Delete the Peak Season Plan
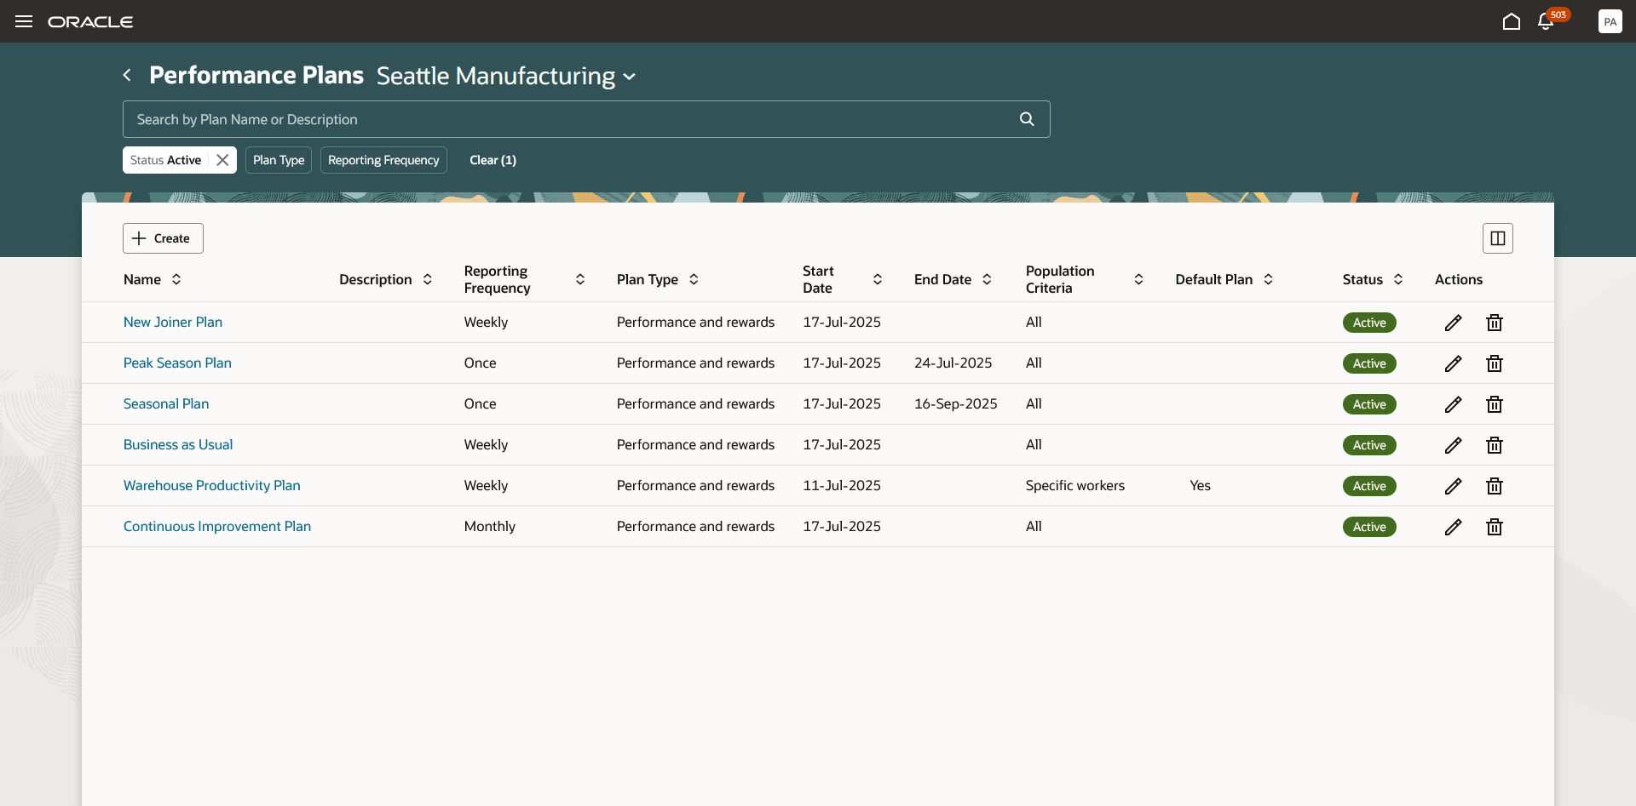Screen dimensions: 1636x806 tap(1494, 363)
